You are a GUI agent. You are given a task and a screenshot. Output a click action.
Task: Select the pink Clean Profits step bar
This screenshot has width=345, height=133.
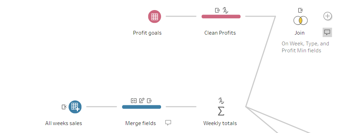(x=221, y=17)
